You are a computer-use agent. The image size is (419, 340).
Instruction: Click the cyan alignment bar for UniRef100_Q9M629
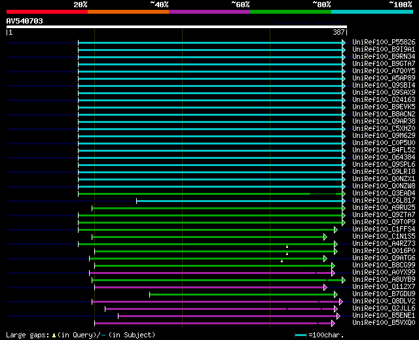click(210, 136)
